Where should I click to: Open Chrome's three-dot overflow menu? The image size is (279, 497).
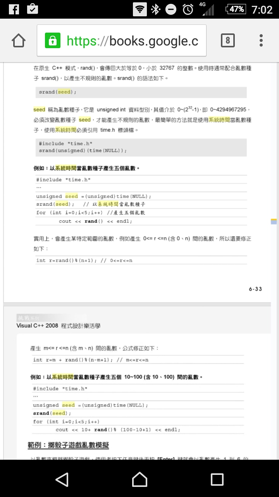click(x=261, y=40)
